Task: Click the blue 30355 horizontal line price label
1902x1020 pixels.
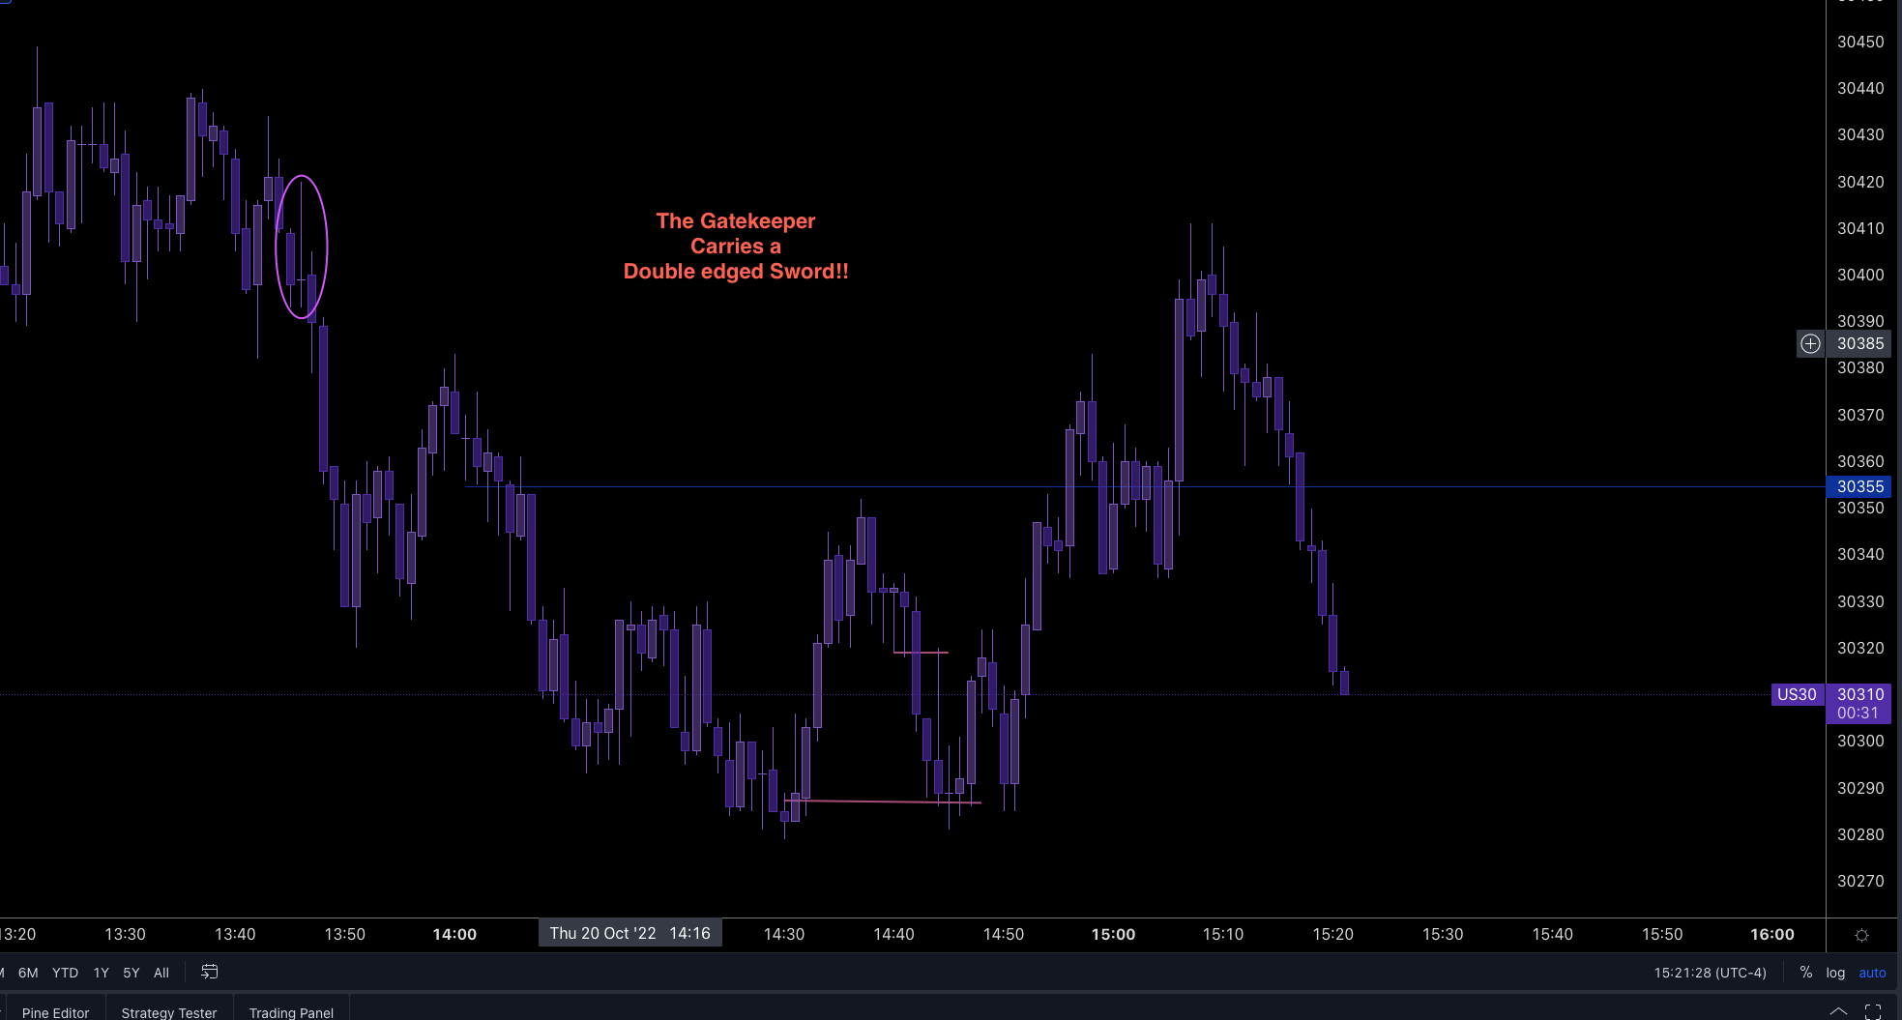Action: (1859, 486)
